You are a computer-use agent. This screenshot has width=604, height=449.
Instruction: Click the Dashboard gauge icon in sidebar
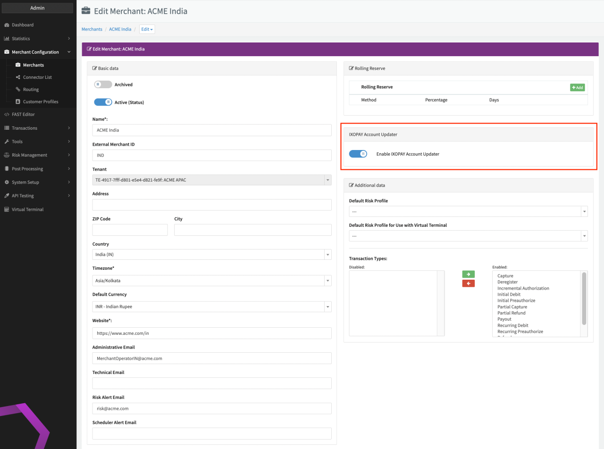pos(7,25)
